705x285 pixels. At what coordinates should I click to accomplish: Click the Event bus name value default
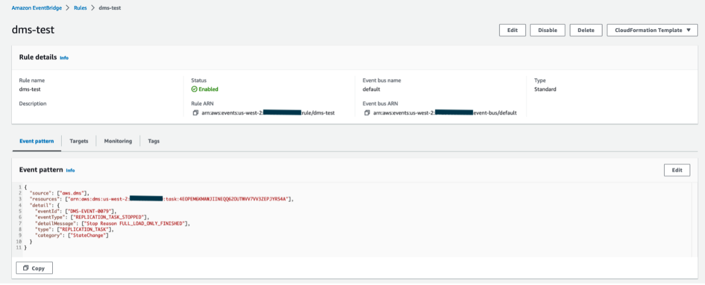371,89
